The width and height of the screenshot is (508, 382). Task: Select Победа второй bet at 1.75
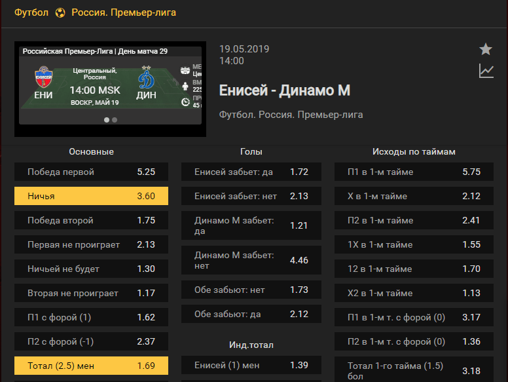(x=92, y=220)
